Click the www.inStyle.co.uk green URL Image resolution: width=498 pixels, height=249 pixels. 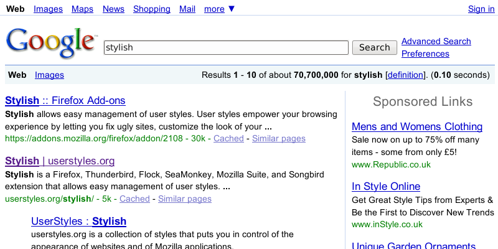pos(387,225)
